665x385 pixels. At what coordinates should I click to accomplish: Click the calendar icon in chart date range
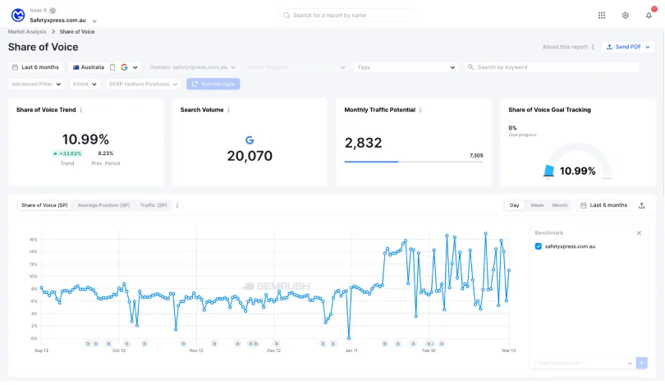[x=583, y=205]
